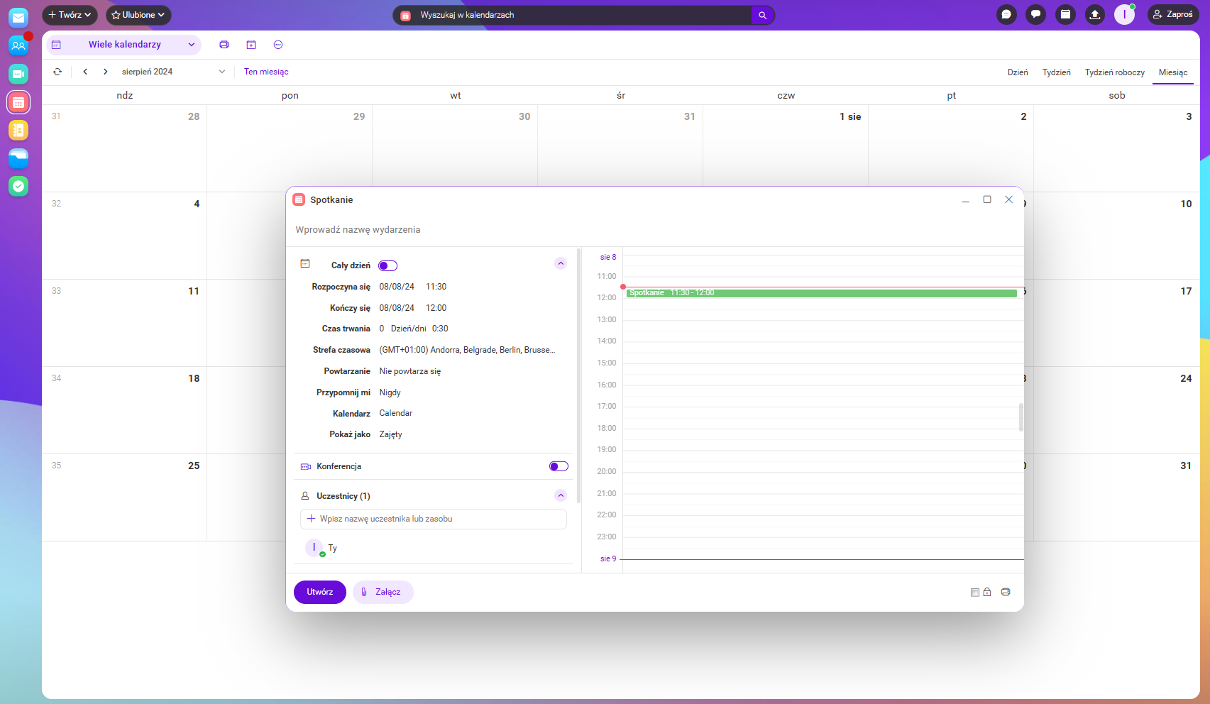The image size is (1210, 704).
Task: Click the print icon in event dialog
Action: click(x=1006, y=592)
